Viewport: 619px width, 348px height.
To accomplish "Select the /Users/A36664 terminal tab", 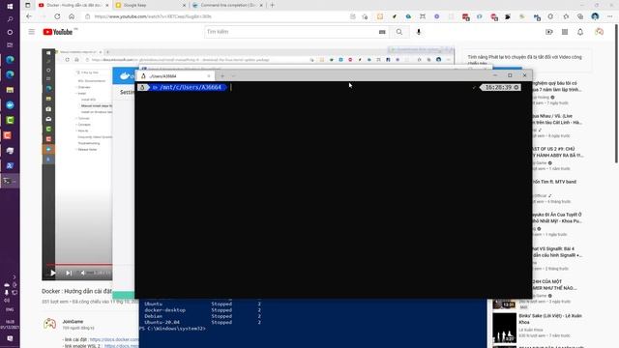I will (x=176, y=76).
